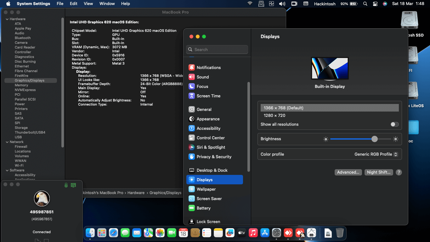
Task: Collapse the Hardware tree section
Action: pyautogui.click(x=7, y=19)
